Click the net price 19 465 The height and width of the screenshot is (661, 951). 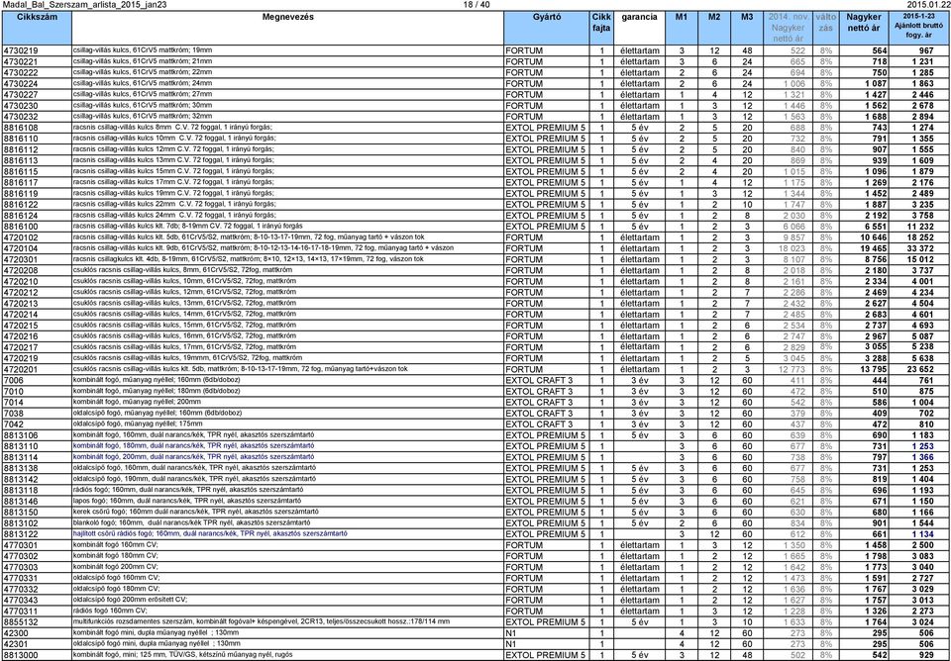click(874, 248)
